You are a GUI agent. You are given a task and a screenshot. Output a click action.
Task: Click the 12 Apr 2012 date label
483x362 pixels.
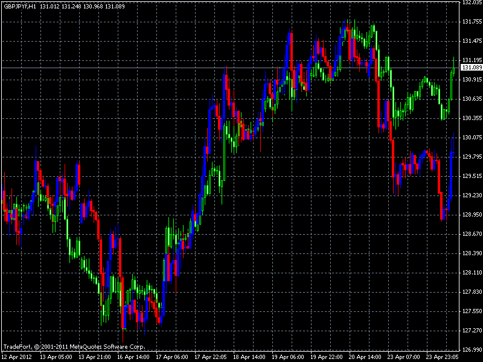[x=17, y=357]
